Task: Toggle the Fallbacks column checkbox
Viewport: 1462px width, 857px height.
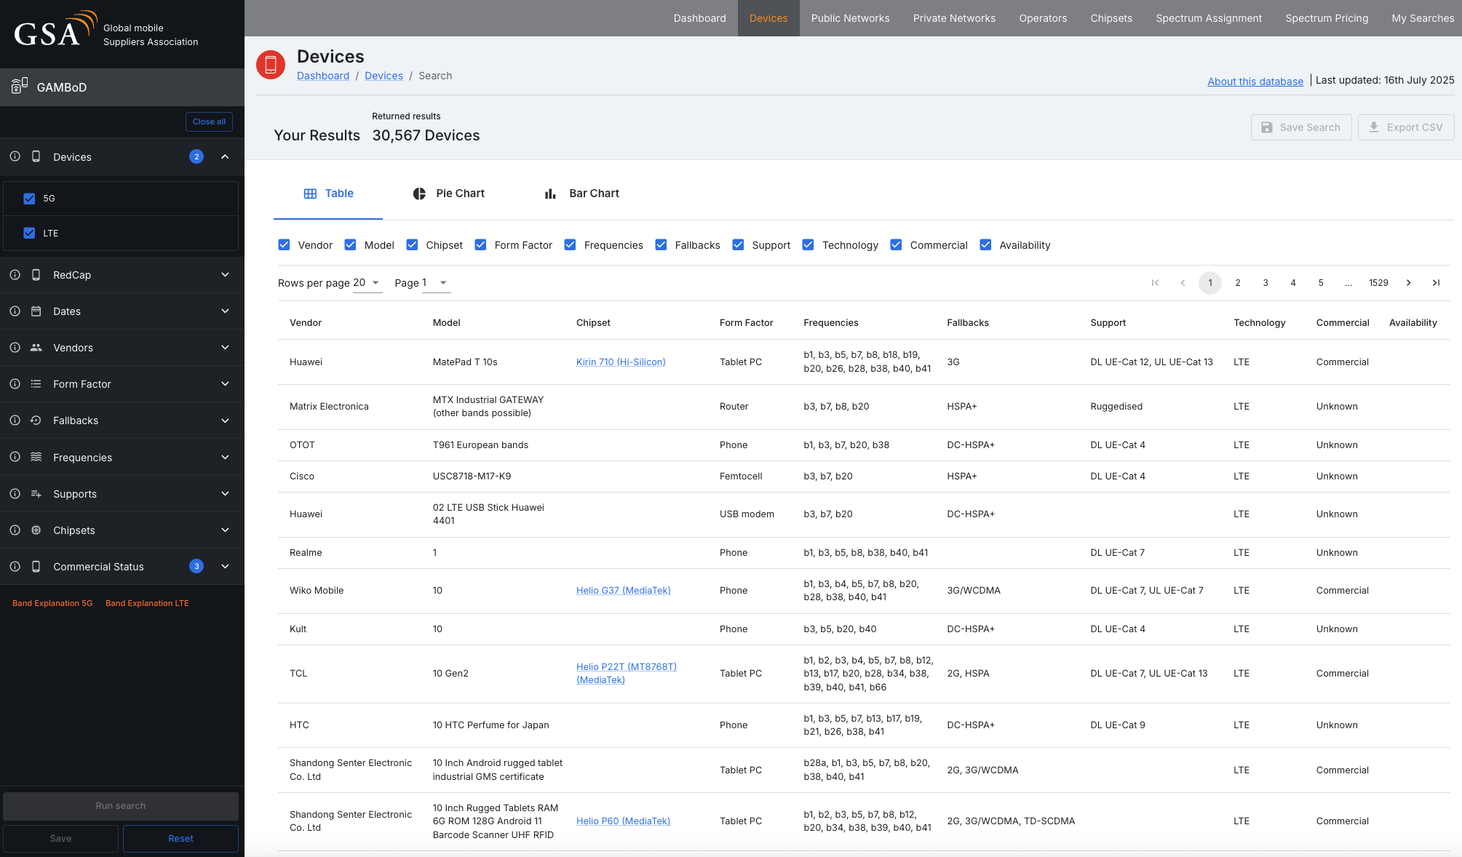Action: click(661, 245)
